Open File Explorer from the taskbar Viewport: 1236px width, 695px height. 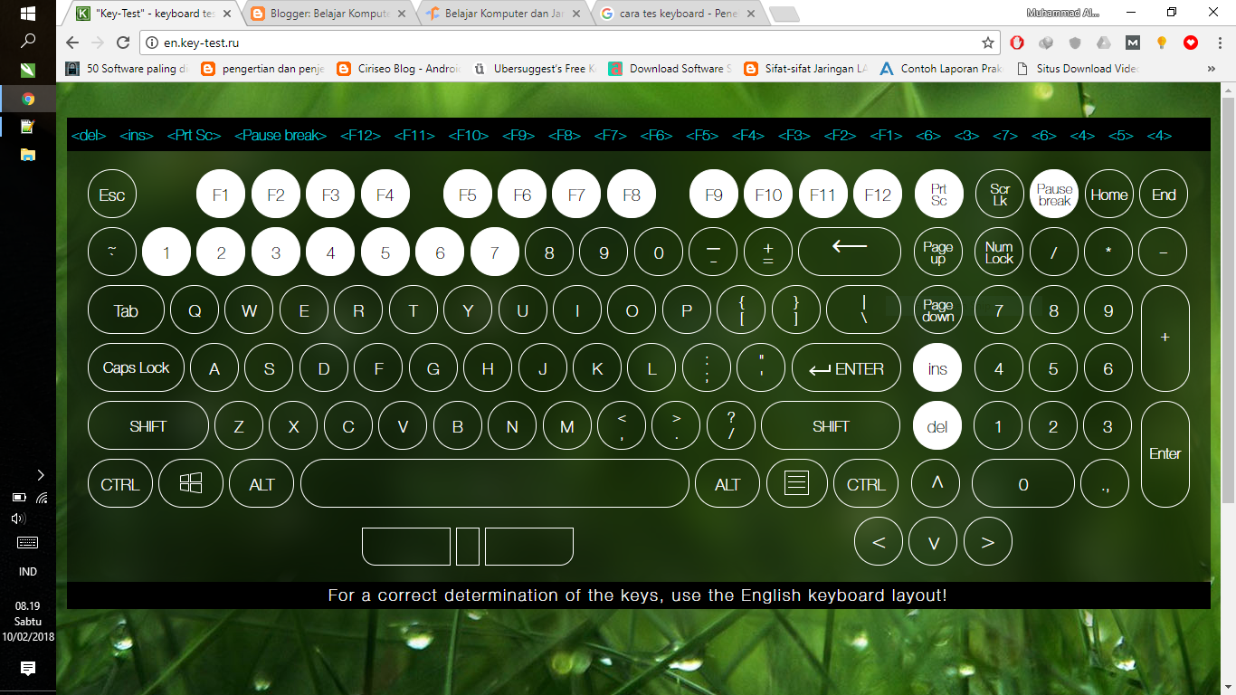pos(28,156)
